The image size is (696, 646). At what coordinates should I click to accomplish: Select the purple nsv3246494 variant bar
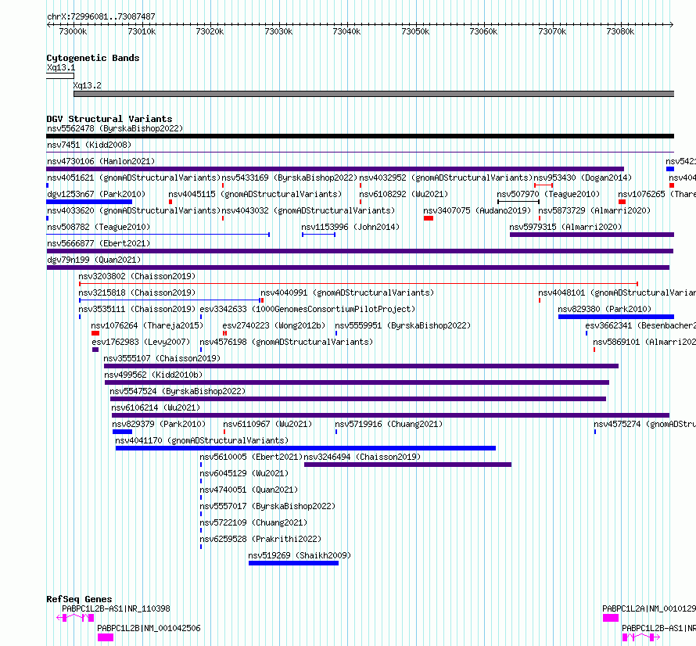click(408, 465)
